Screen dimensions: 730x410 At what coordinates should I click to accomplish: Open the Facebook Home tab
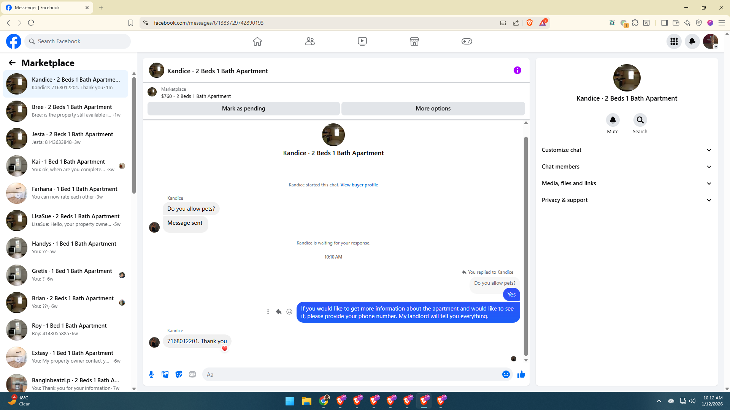pos(257,41)
